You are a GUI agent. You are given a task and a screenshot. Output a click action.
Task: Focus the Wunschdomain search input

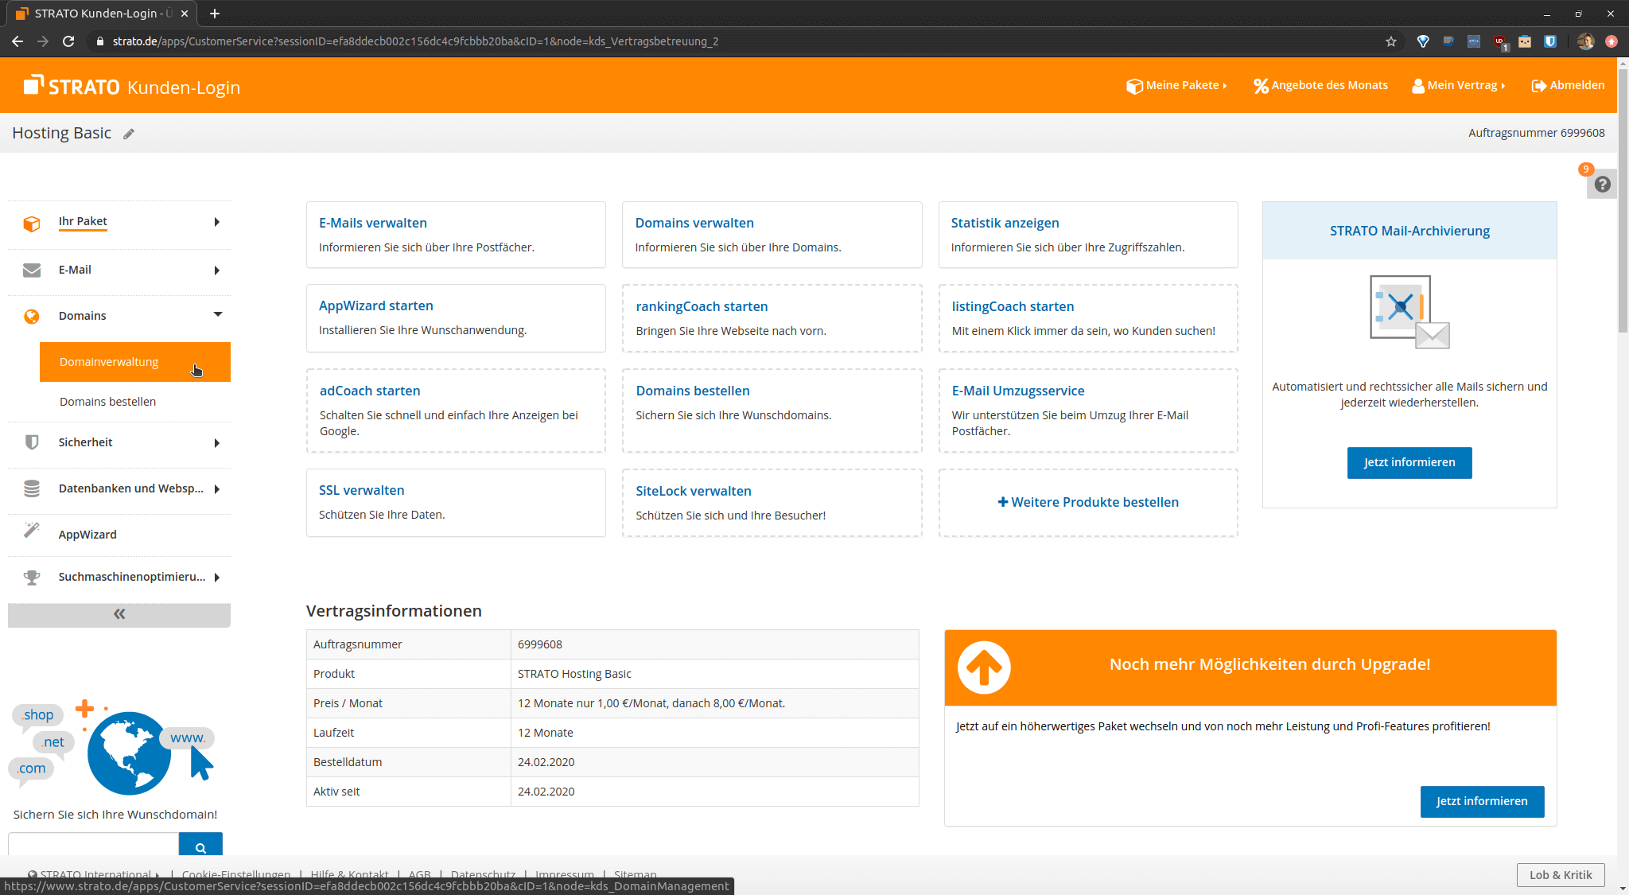[x=93, y=846]
